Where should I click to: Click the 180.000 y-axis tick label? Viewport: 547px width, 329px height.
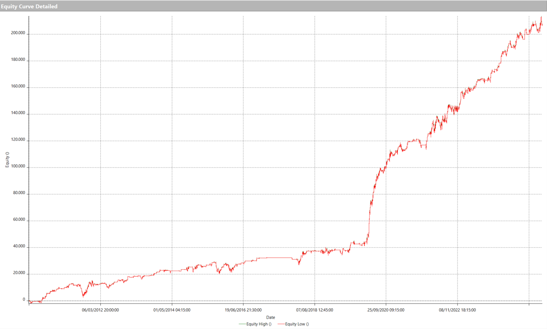click(18, 59)
